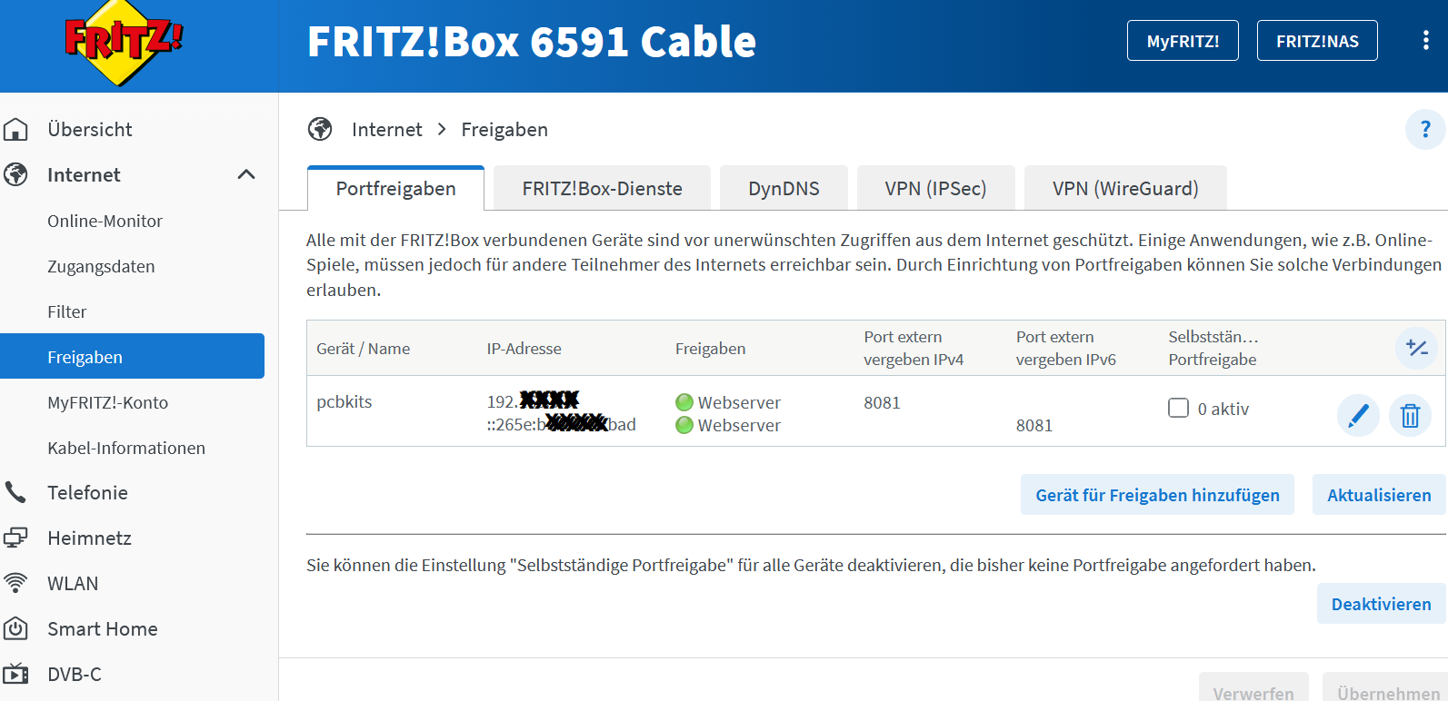Expand the WLAN sidebar section
The image size is (1448, 701).
[73, 584]
